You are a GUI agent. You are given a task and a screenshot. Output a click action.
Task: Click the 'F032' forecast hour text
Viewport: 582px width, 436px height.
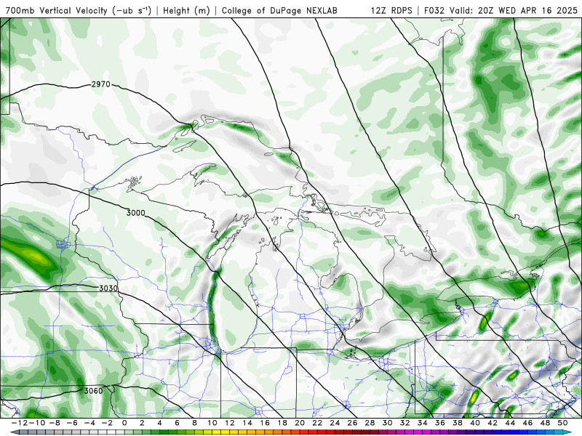click(435, 11)
